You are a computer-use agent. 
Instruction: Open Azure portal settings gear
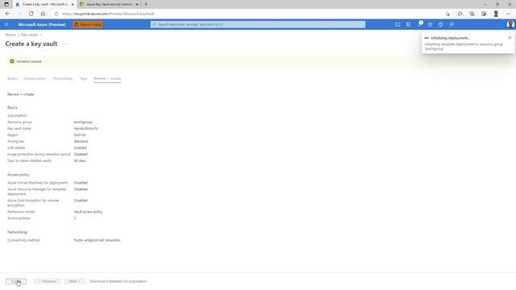click(x=430, y=24)
